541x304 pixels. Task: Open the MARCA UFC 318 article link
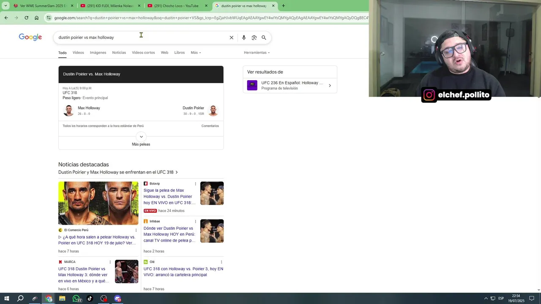tap(84, 275)
